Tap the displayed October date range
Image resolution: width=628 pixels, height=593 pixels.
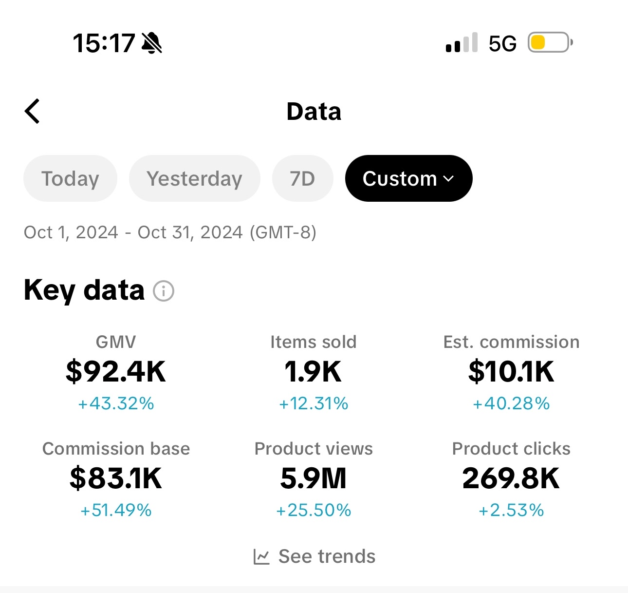[170, 232]
